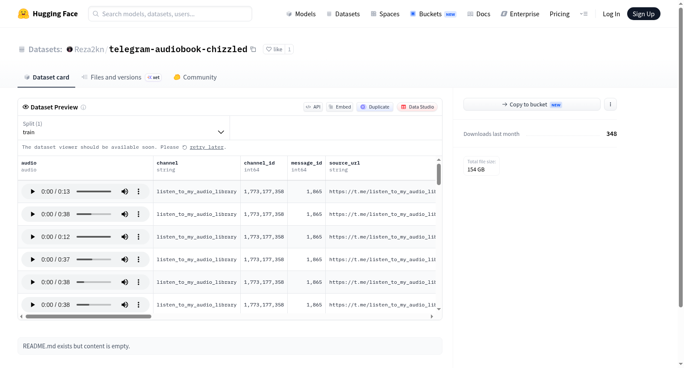The image size is (684, 368).
Task: Click the page's main vertical scrollbar
Action: click(681, 157)
